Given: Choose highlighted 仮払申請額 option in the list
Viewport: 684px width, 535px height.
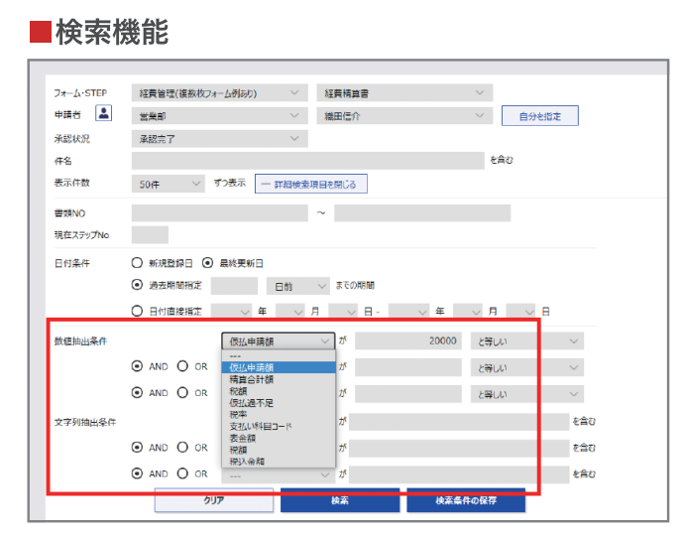Looking at the screenshot, I should pos(279,367).
